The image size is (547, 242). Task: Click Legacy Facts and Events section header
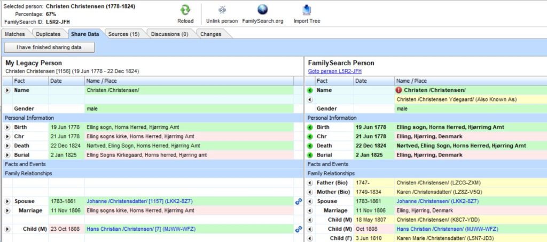[x=152, y=164]
